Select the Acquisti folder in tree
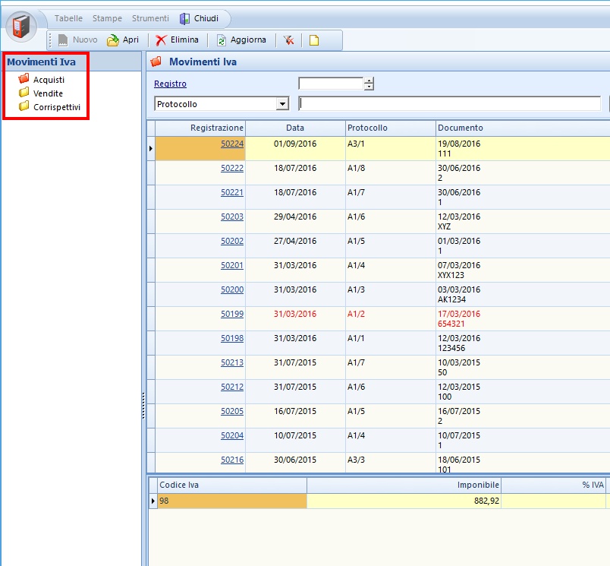The height and width of the screenshot is (566, 610). (x=49, y=80)
